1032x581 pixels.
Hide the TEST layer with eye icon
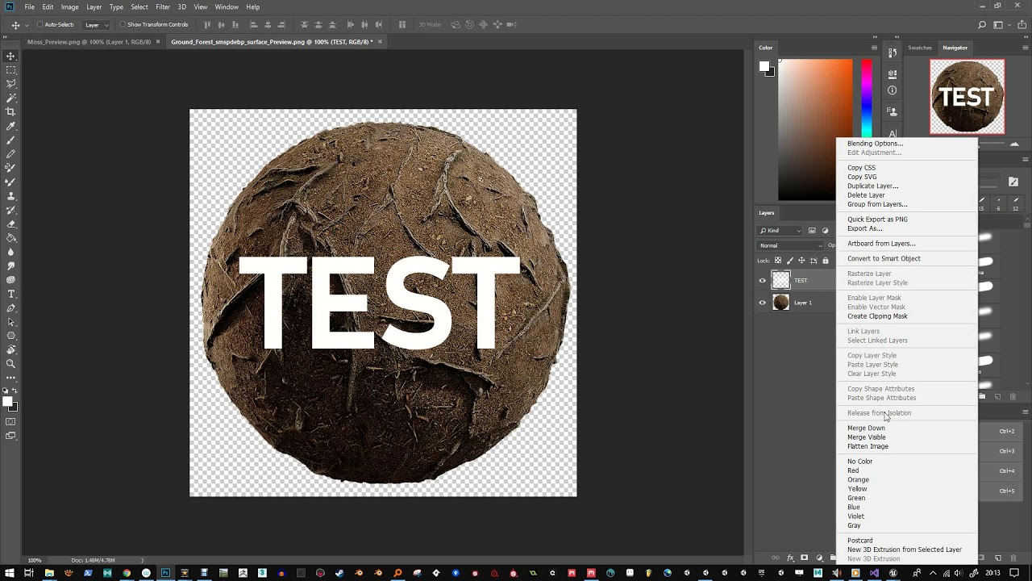(762, 280)
